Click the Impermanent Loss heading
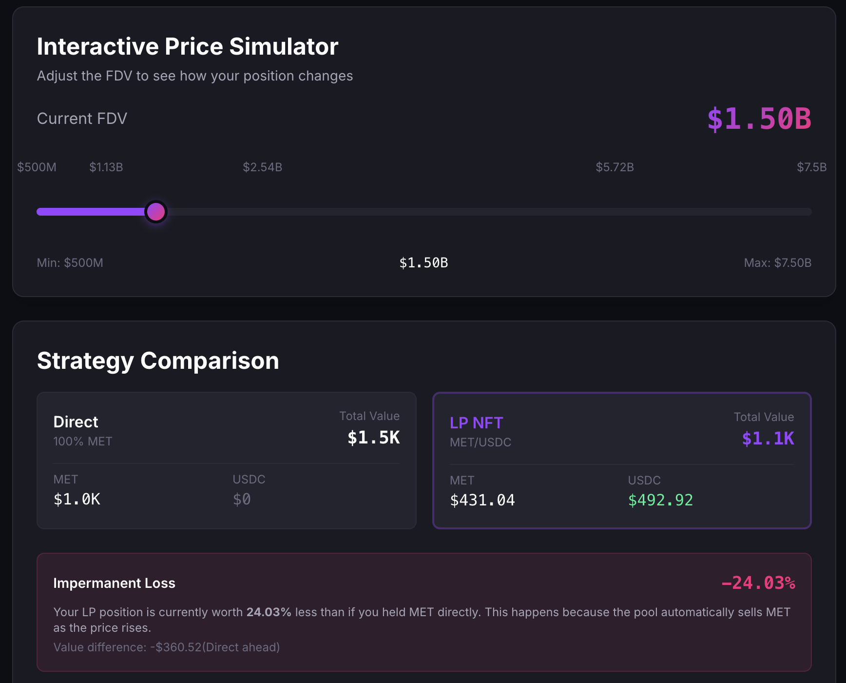The width and height of the screenshot is (846, 683). pyautogui.click(x=114, y=583)
